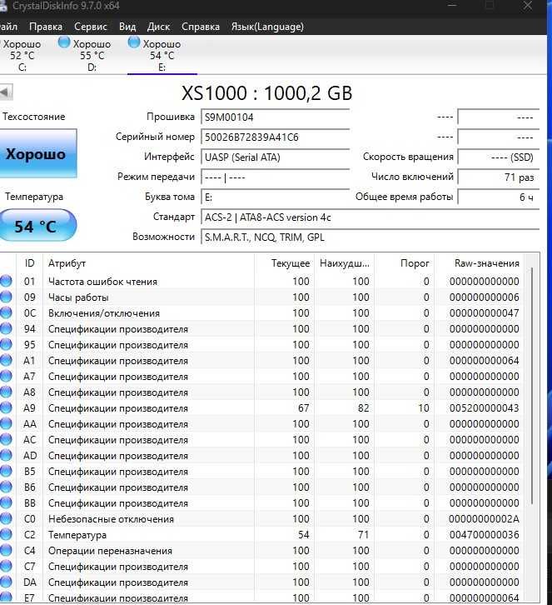Open the Диск menu

[x=158, y=27]
